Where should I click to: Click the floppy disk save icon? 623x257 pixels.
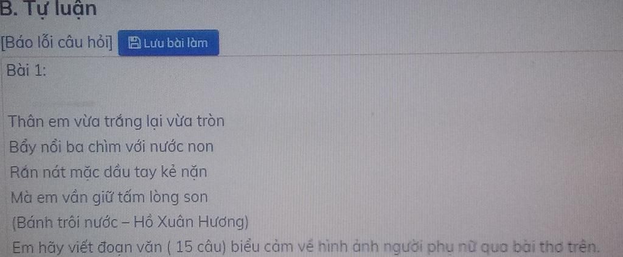click(x=134, y=43)
